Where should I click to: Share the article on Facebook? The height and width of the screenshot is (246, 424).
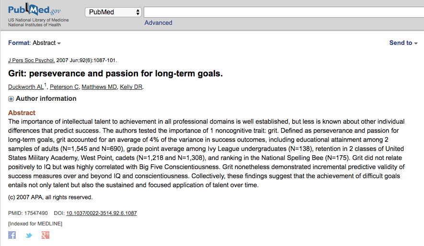click(12, 235)
